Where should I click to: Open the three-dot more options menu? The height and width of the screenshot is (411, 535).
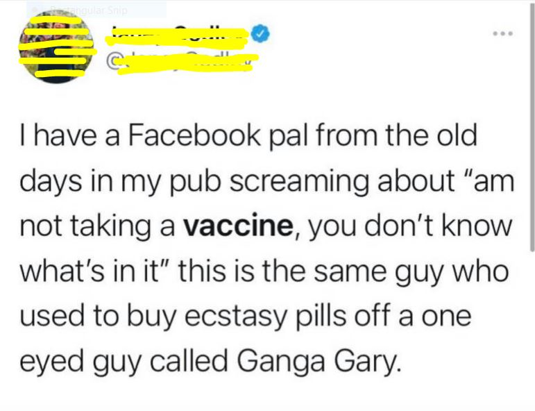pos(502,33)
